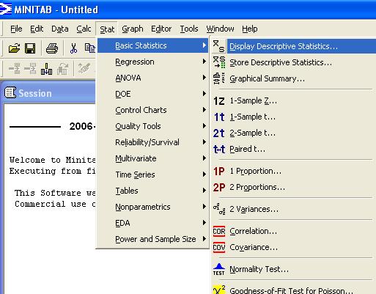The height and width of the screenshot is (294, 376).
Task: Click the COR correlation icon
Action: (219, 231)
